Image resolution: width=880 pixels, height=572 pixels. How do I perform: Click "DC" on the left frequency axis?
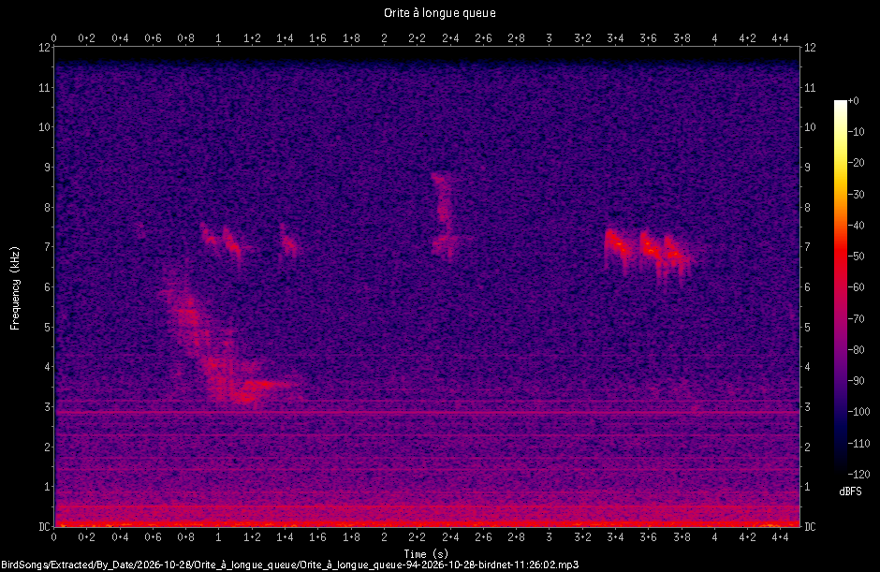coord(44,526)
